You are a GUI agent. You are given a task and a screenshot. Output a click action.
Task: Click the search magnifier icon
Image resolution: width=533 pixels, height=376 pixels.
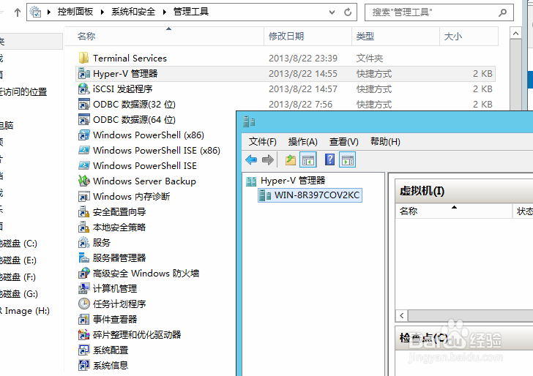click(502, 12)
